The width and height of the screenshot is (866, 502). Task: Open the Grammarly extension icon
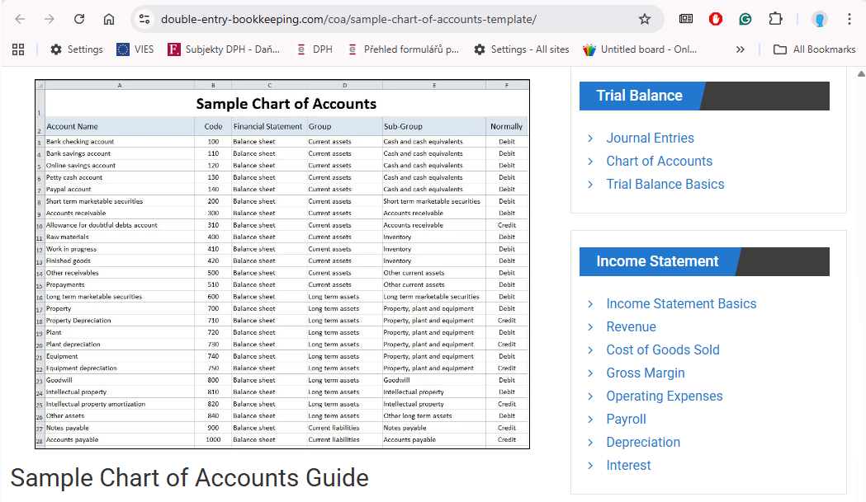point(745,19)
